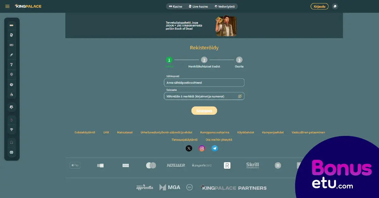Open the hamburger menu
The height and width of the screenshot is (198, 379).
point(8,6)
